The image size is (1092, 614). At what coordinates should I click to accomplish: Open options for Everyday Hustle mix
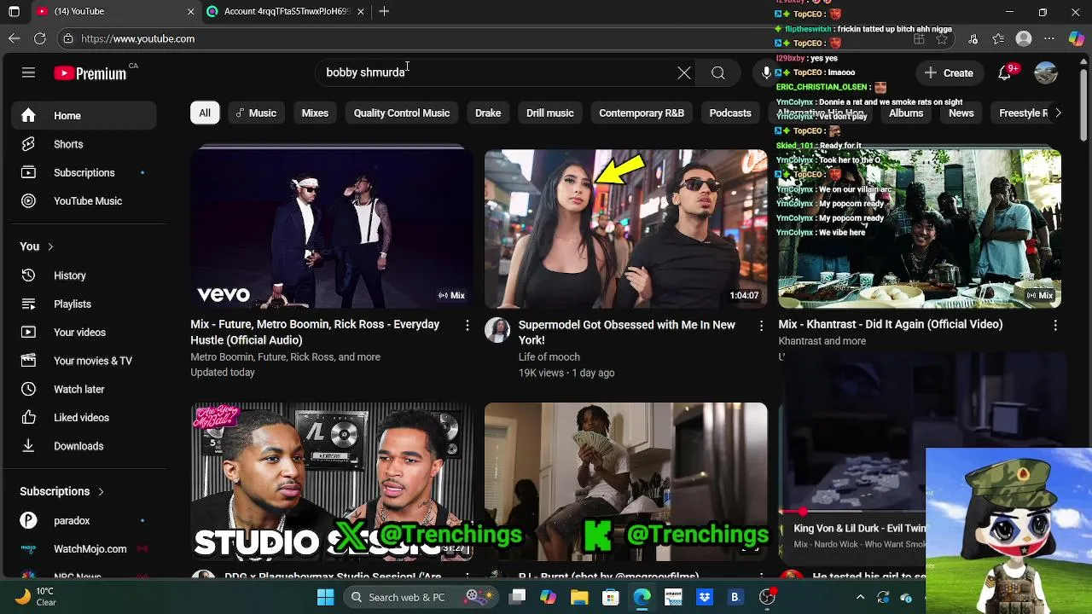tap(467, 325)
